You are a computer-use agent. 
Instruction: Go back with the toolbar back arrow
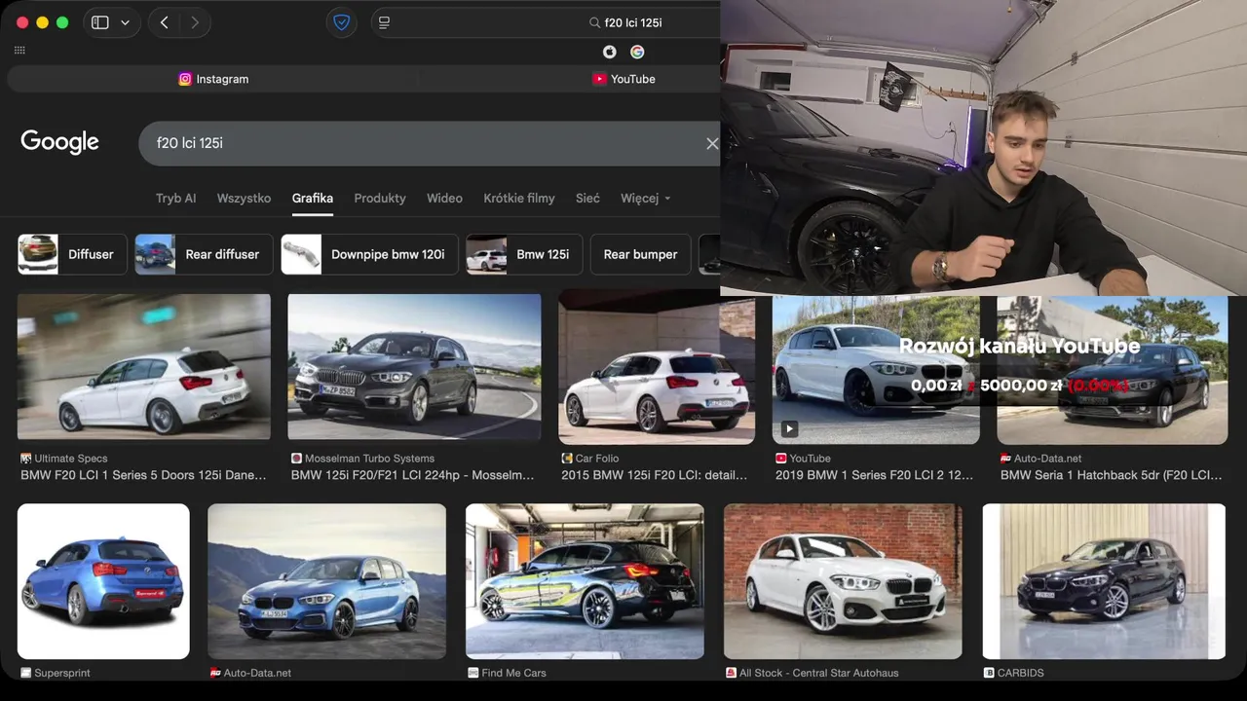(164, 22)
